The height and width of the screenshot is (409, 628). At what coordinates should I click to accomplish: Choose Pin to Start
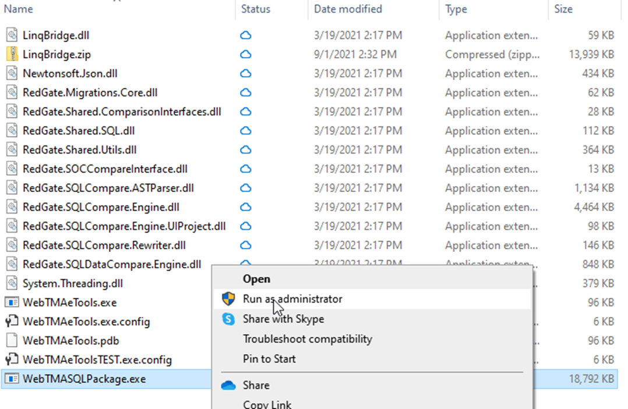click(269, 359)
